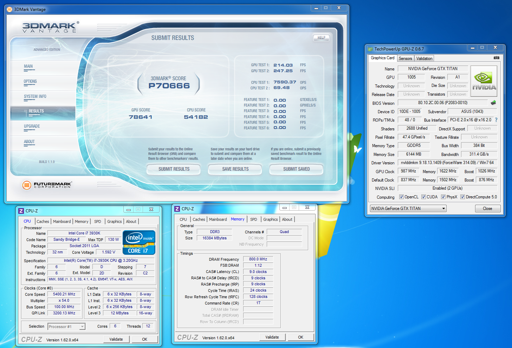Image resolution: width=512 pixels, height=348 pixels.
Task: Open Caches tab in CPU-Z processor window
Action: click(43, 221)
